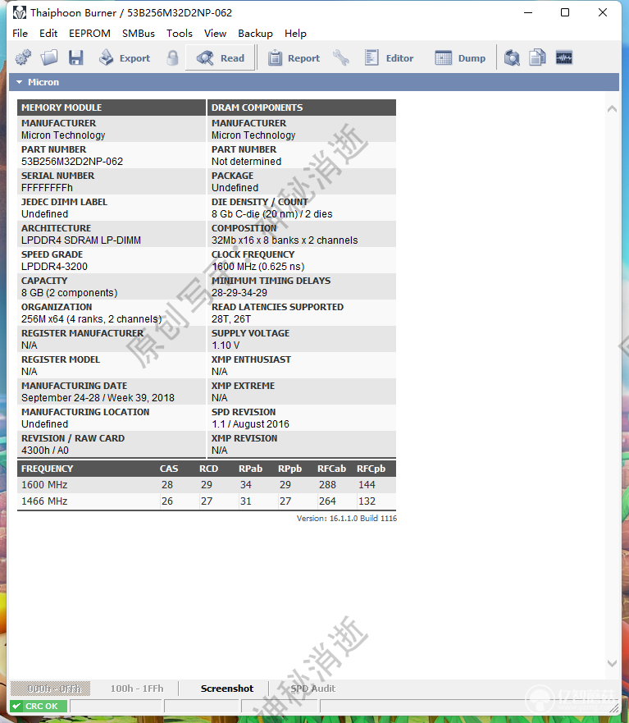Viewport: 629px width, 723px height.
Task: Click the 8 GB (2 components) capacity
Action: coord(69,293)
